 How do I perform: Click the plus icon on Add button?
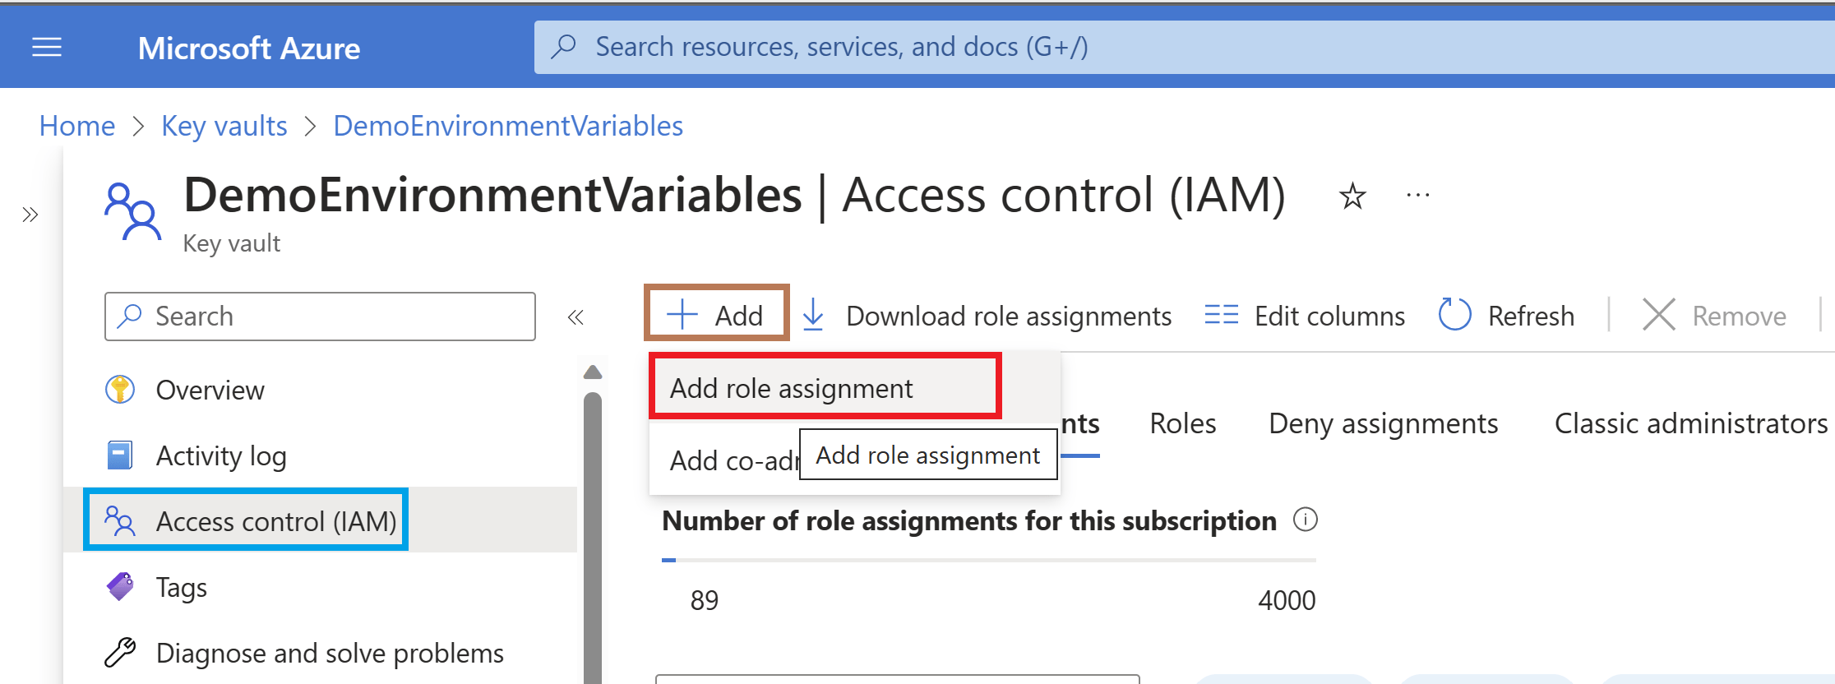pos(682,315)
